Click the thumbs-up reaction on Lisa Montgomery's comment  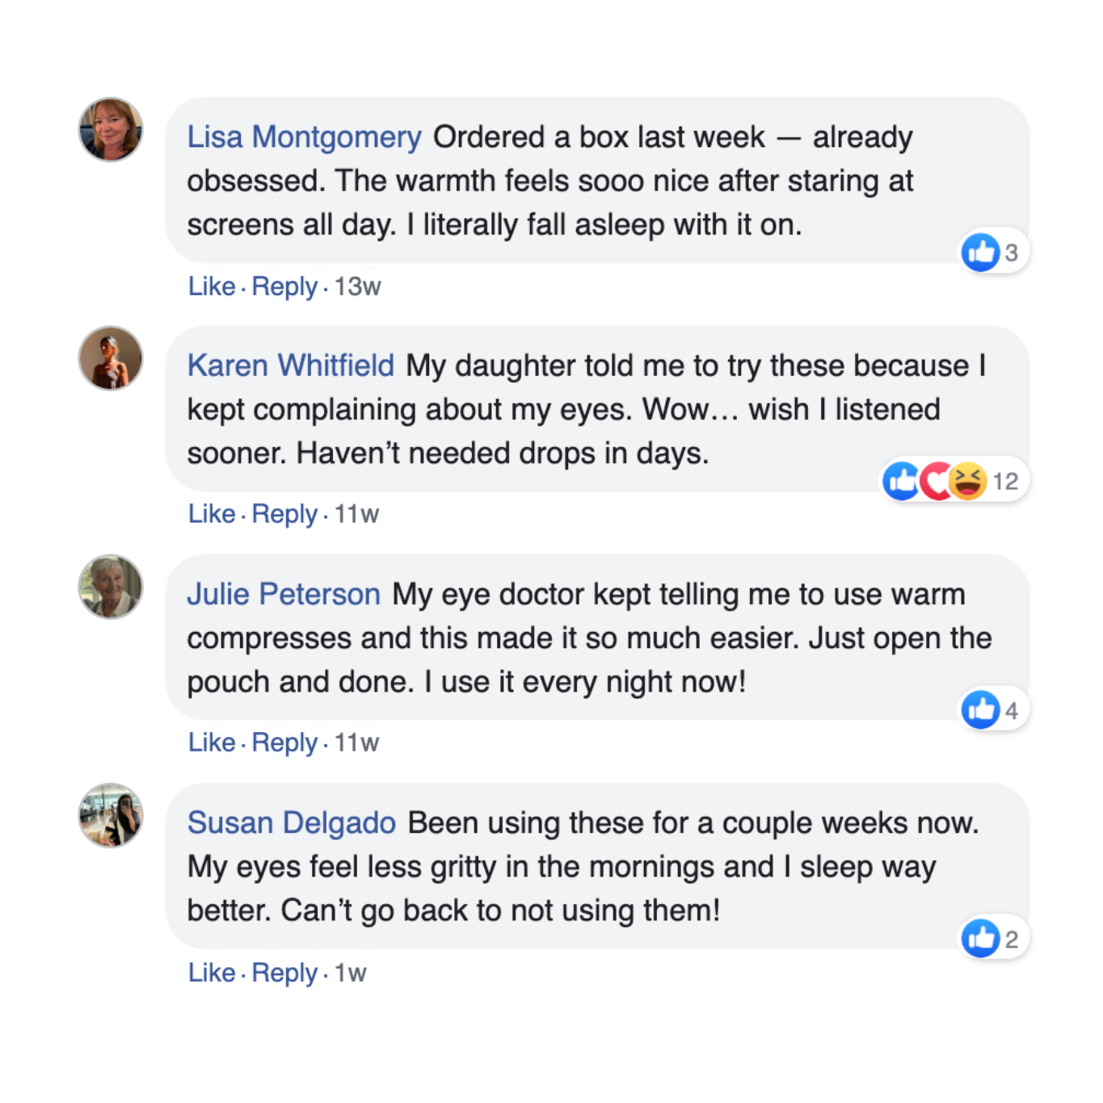point(981,253)
